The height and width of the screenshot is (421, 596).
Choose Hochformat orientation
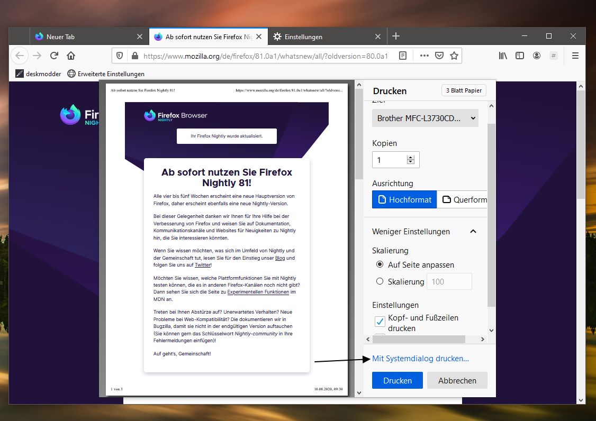(x=404, y=199)
